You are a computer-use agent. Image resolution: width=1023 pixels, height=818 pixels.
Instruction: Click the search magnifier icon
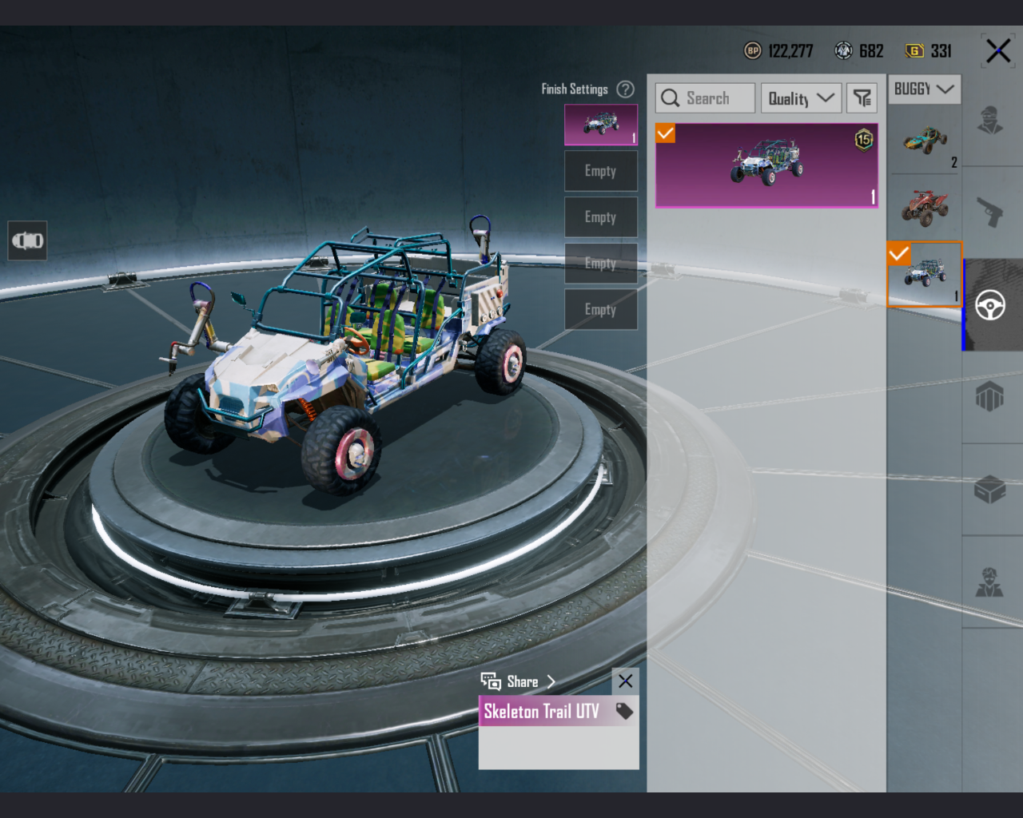coord(671,98)
